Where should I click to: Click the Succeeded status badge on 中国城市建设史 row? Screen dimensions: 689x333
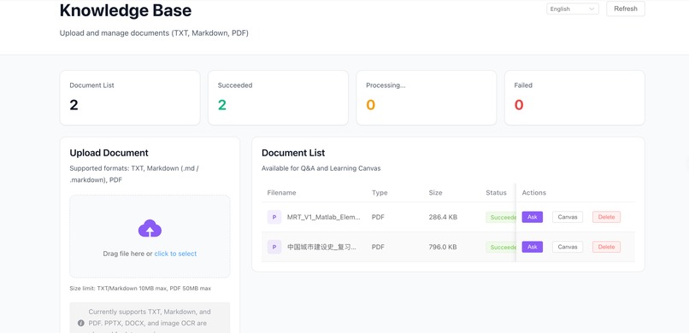(501, 247)
